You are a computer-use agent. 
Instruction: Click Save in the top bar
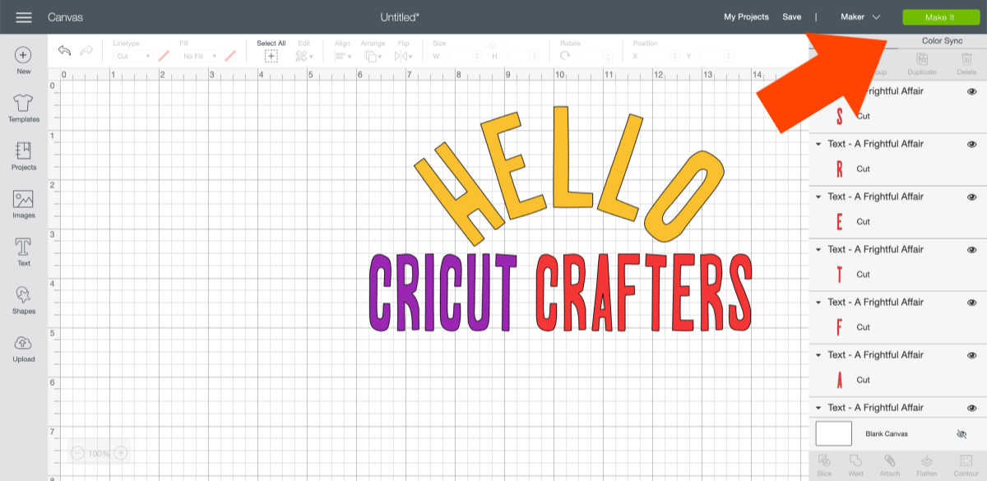tap(791, 17)
